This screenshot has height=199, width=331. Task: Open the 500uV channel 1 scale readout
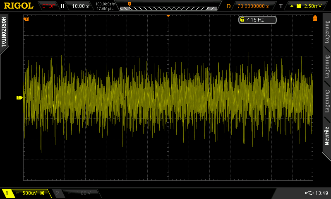(29, 193)
